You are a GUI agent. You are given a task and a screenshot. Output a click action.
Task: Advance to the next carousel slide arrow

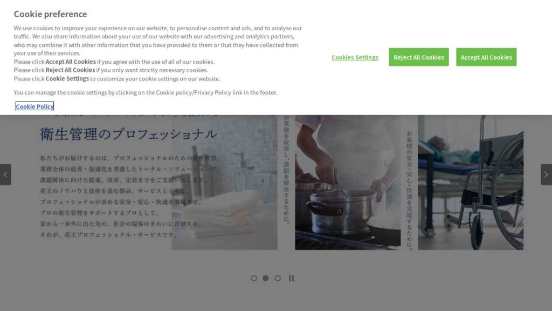pos(547,174)
